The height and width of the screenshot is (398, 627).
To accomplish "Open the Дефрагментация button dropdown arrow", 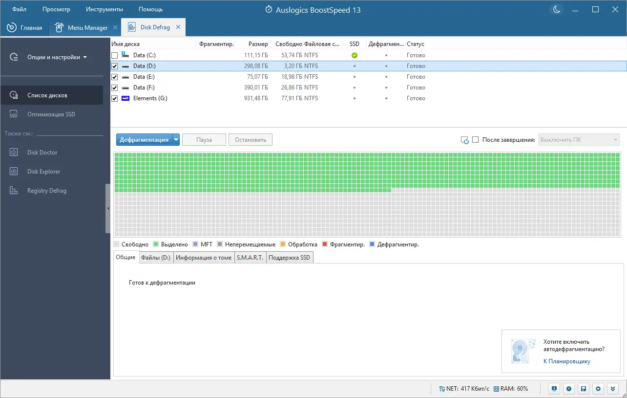I will tap(176, 140).
